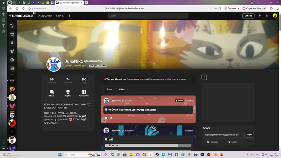This screenshot has width=281, height=158.
Task: Open the browser account icon by back arrow
Action: click(17, 8)
